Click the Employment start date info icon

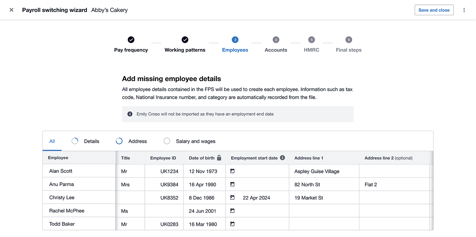282,158
